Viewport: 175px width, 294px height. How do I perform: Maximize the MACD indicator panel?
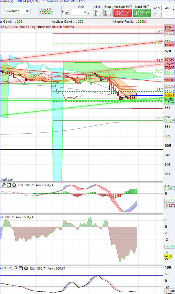[x=9, y=185]
